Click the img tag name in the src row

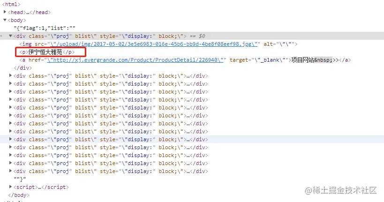27,44
